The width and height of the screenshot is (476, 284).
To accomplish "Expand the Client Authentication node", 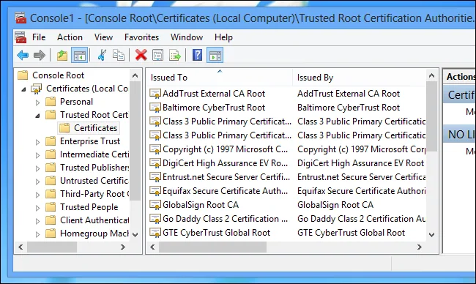I will coord(37,221).
